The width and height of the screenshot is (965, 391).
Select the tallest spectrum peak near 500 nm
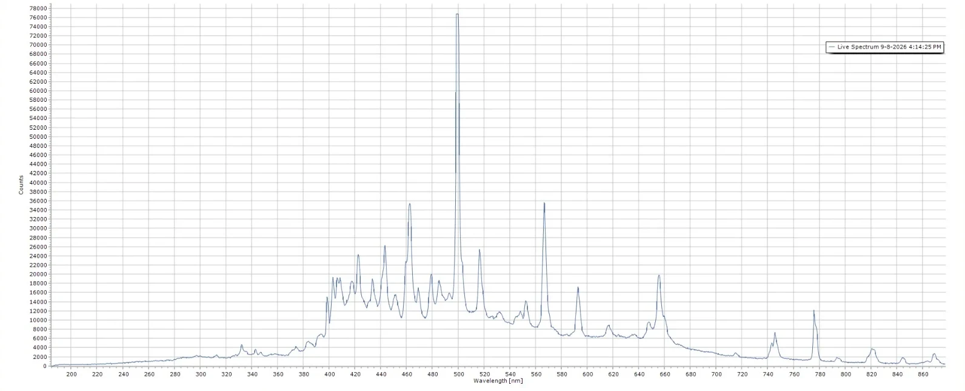point(458,14)
